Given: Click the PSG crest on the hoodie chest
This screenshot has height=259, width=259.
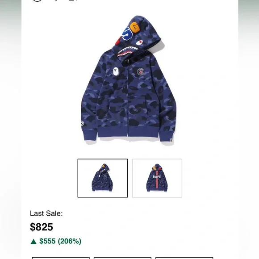Looking at the screenshot, I should (x=141, y=72).
